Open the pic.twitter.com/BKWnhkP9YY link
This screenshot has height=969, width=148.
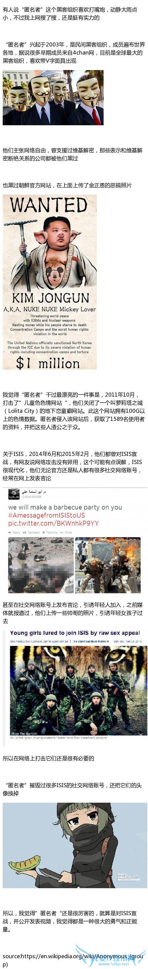point(53,523)
